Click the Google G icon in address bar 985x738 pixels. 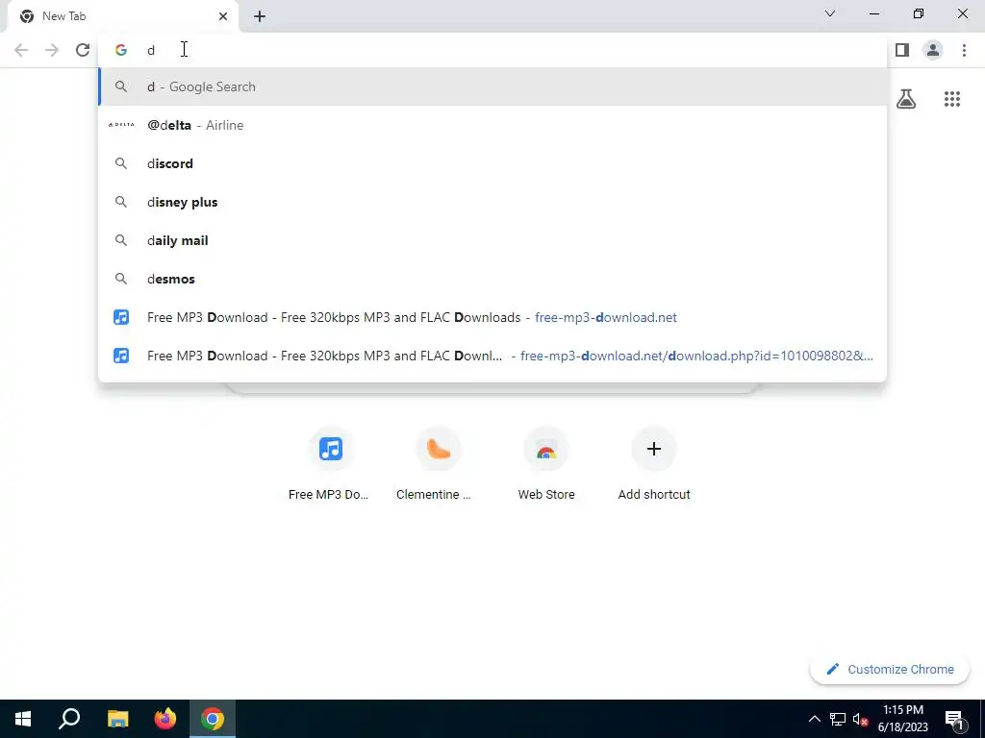(x=120, y=50)
